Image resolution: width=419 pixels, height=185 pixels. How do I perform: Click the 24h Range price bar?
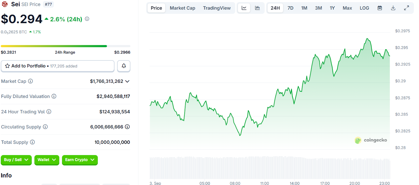[65, 46]
